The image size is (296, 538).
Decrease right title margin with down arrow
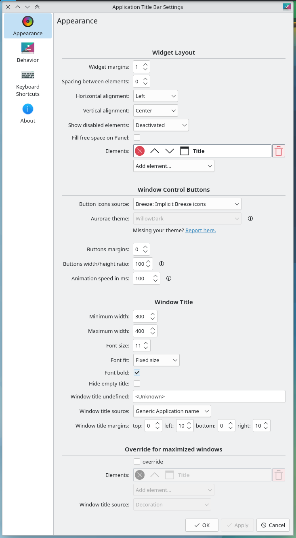(x=266, y=428)
